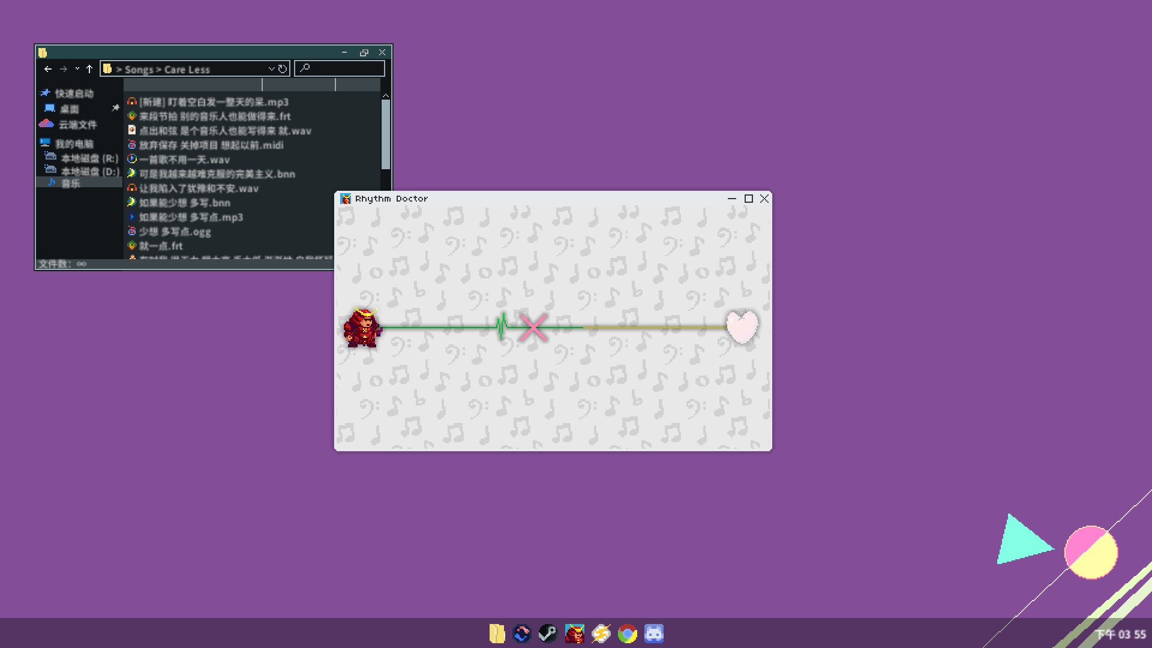Screen dimensions: 1152x648
Task: Toggle the pin next to 桌面
Action: click(x=115, y=108)
